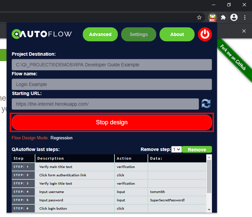Screen dimensions: 252x217
Task: Click the QAutoflow logo
Action: tap(42, 34)
